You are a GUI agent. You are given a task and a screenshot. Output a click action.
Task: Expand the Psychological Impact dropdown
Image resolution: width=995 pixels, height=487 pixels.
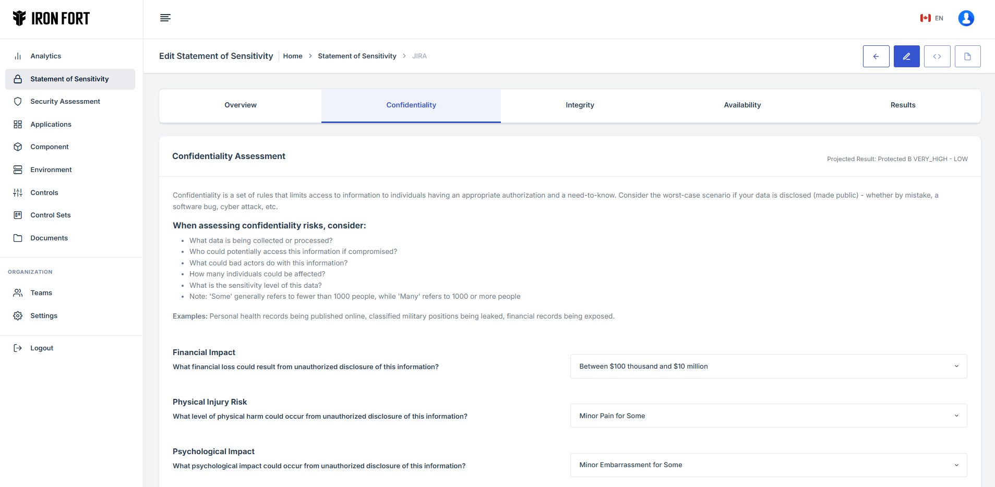[x=768, y=465]
